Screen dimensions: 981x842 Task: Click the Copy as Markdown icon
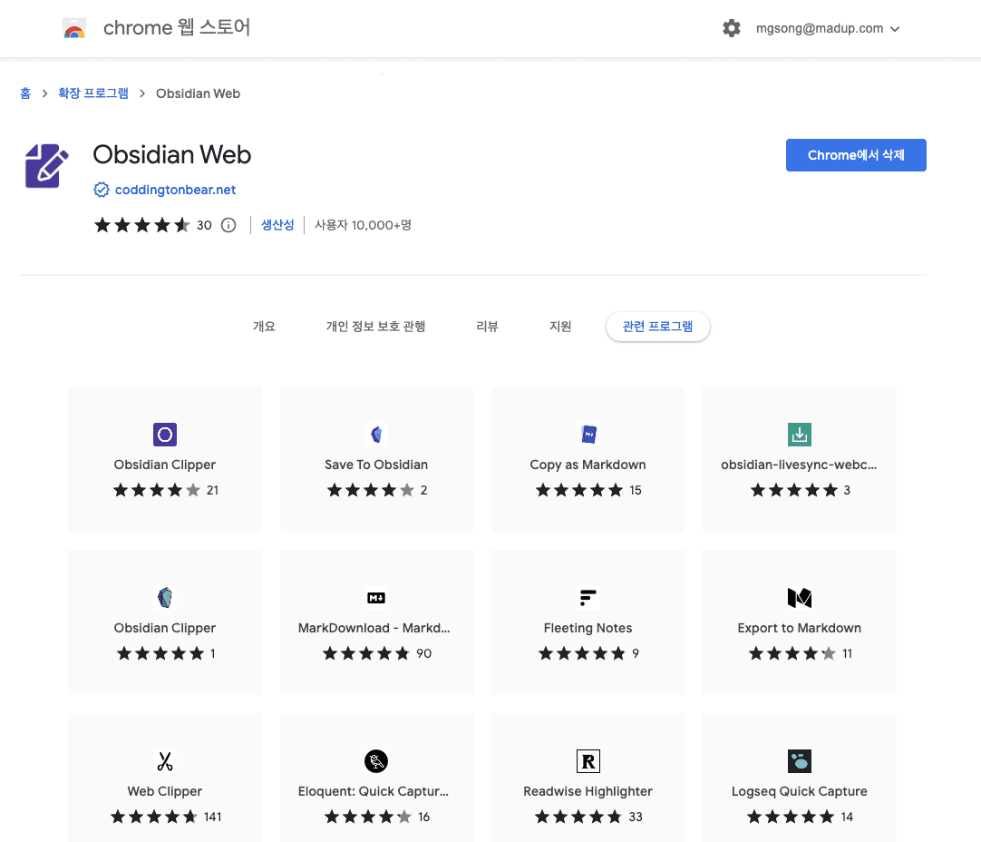click(588, 435)
